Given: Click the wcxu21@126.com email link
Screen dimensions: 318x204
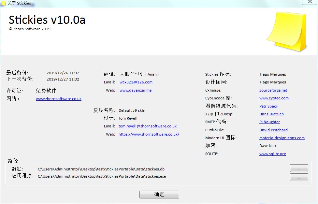Looking at the screenshot, I should pos(136,82).
